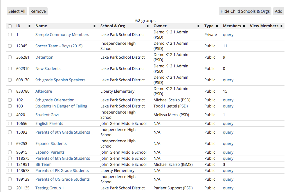This screenshot has width=290, height=192.
Task: Check the New Students row checkbox
Action: tap(10, 69)
